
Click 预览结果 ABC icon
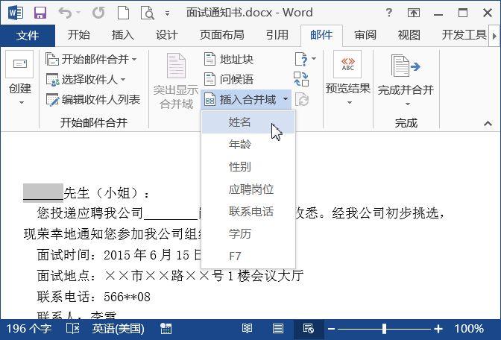point(347,64)
